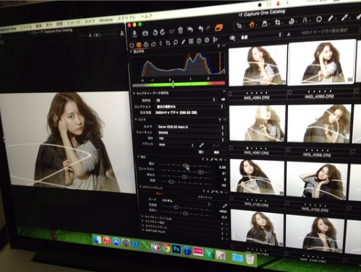Adjust the contrast slider handle
The width and height of the screenshot is (361, 272).
(201, 172)
